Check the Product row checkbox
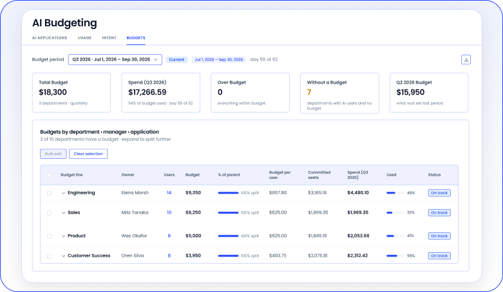Viewport: 503px width, 292px height. click(x=49, y=236)
